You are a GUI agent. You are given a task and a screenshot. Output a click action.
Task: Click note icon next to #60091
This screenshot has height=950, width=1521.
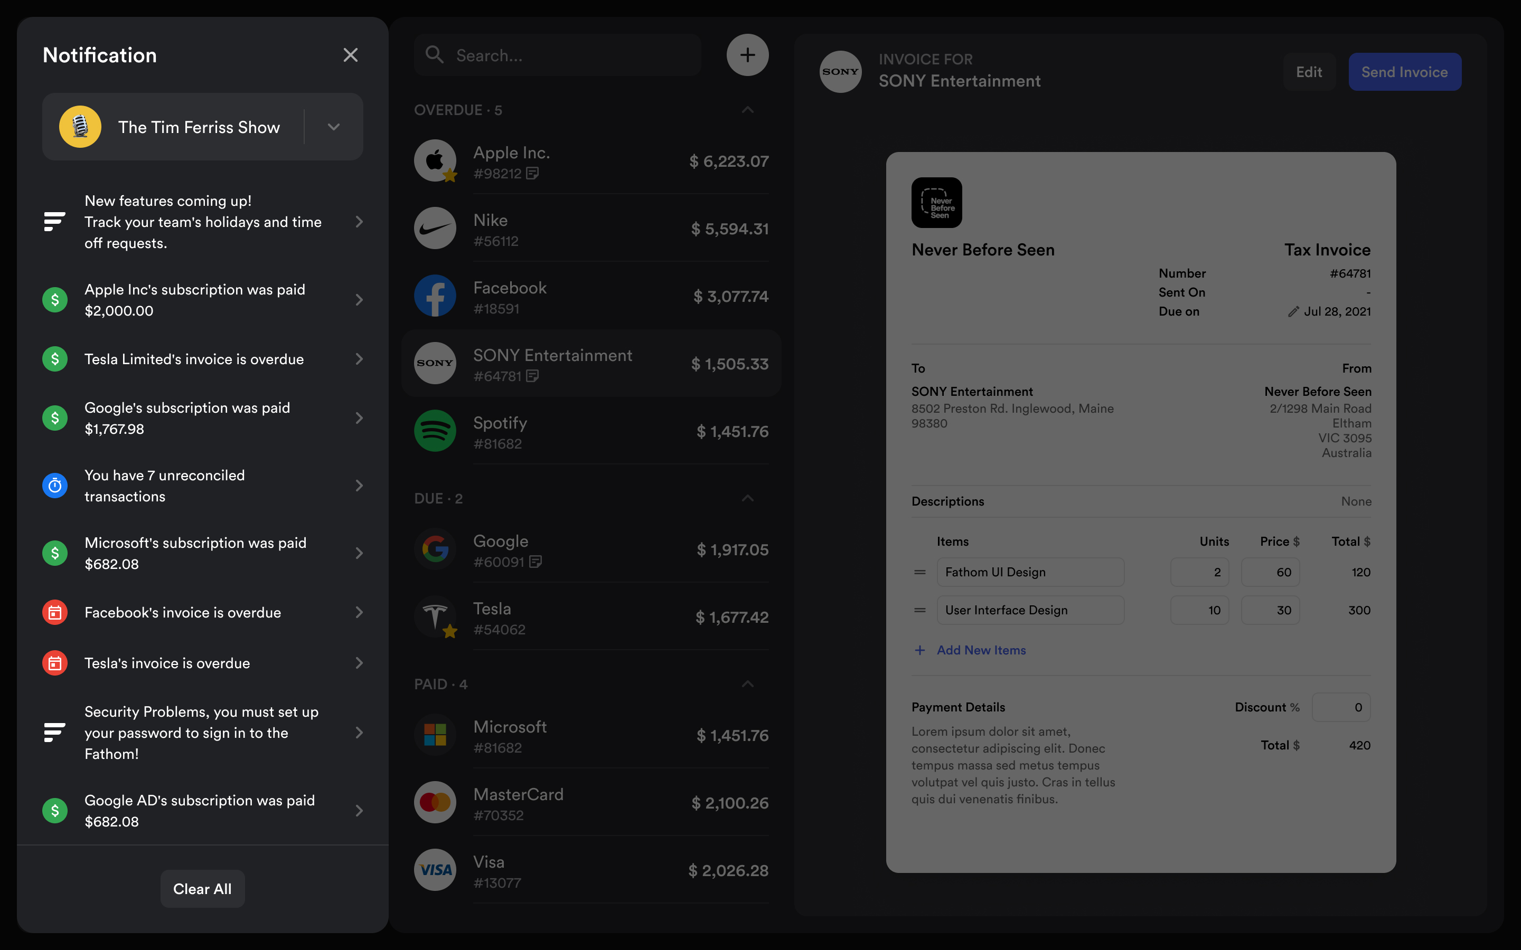point(536,562)
